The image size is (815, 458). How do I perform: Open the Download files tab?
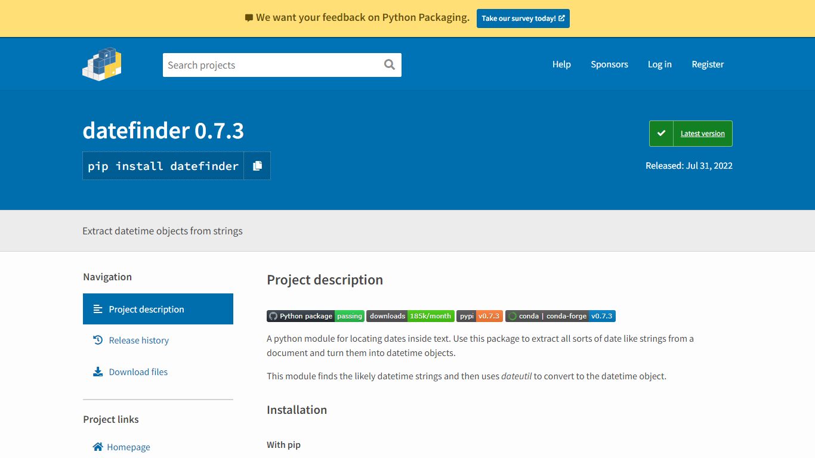tap(158, 372)
